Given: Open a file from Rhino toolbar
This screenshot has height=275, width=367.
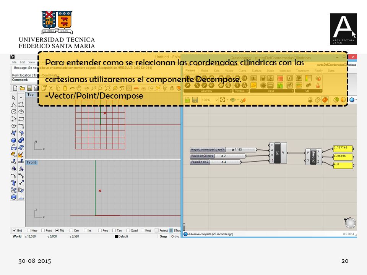Looking at the screenshot, I should point(22,88).
